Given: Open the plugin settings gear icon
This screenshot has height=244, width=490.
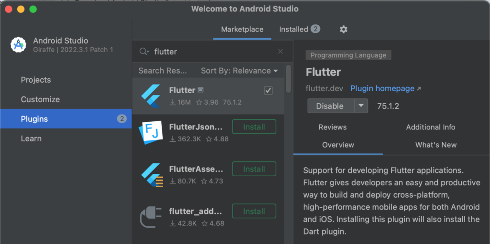Looking at the screenshot, I should (x=344, y=29).
